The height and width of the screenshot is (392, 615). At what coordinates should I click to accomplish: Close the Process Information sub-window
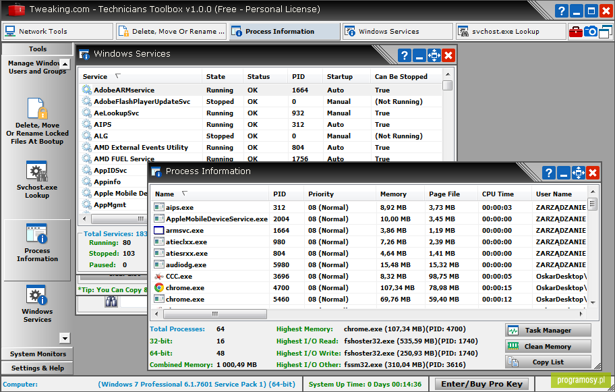[593, 173]
